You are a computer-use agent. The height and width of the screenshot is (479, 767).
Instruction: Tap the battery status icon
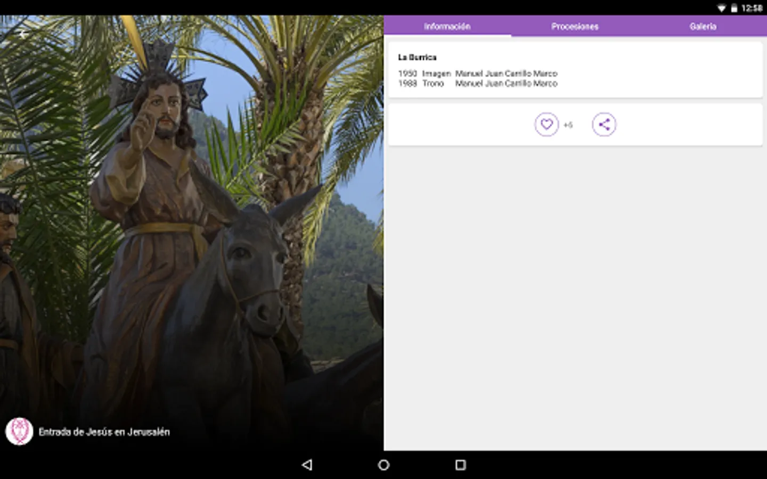734,8
